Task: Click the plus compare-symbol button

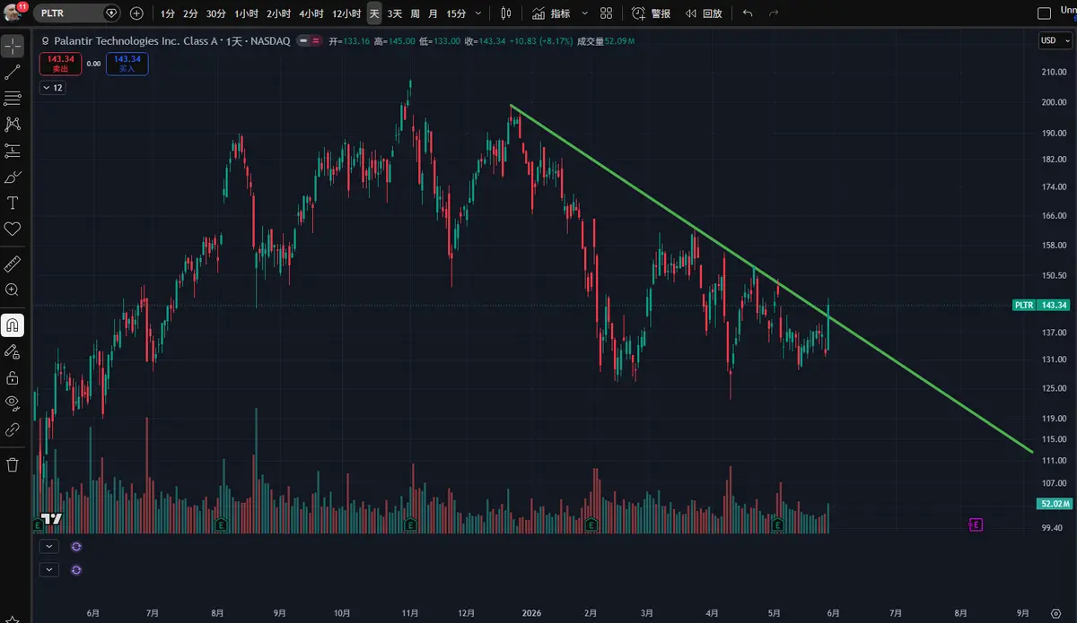Action: [136, 13]
